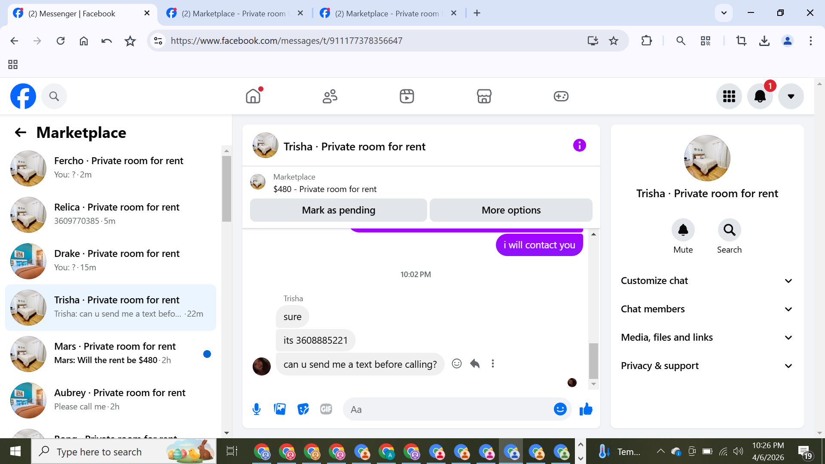This screenshot has height=464, width=825.
Task: Go back from Marketplace chat list
Action: [x=21, y=132]
